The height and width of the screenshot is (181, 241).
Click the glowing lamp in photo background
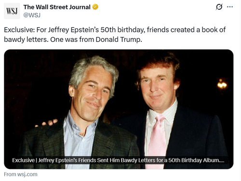click(222, 85)
